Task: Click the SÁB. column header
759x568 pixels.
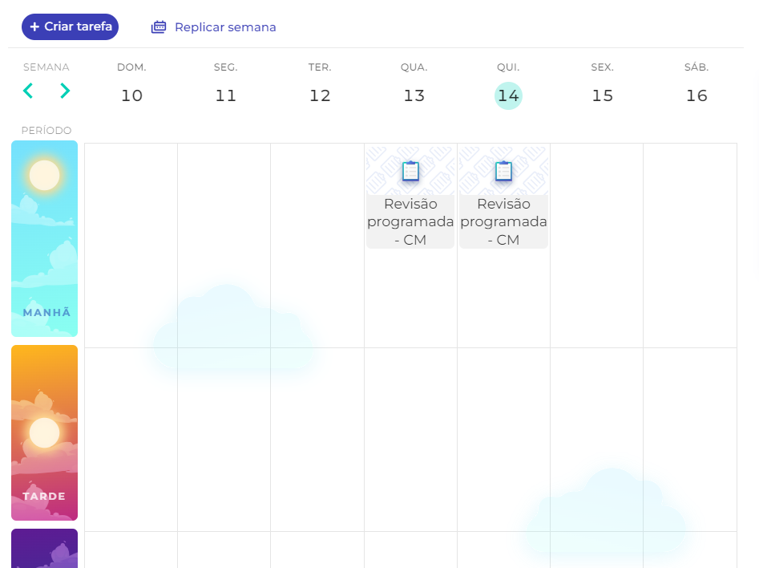Action: [696, 67]
